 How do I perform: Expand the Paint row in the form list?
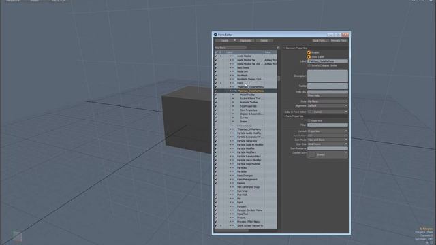230,83
